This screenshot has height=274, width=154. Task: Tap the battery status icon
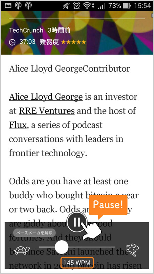(126, 6)
